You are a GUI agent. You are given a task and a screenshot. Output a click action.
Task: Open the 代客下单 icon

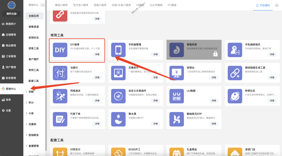(60, 119)
